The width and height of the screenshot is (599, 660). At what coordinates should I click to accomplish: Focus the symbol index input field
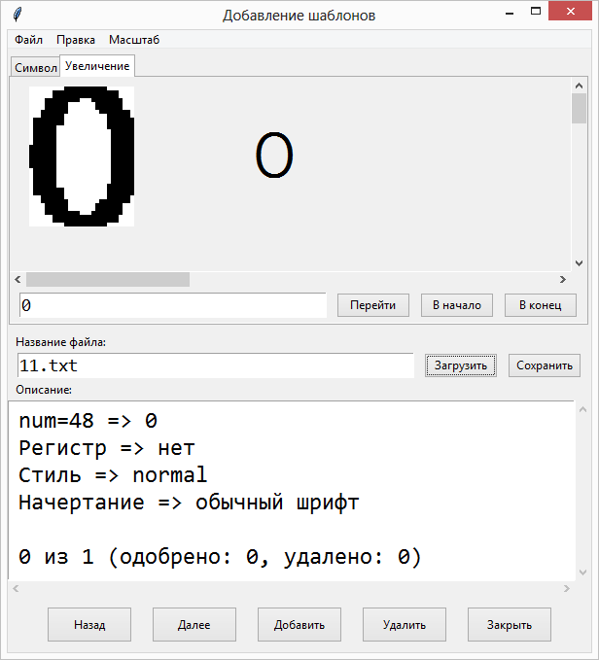point(172,305)
